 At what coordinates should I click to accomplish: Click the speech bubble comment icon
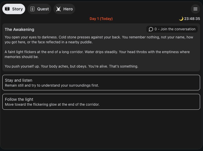tap(151, 29)
